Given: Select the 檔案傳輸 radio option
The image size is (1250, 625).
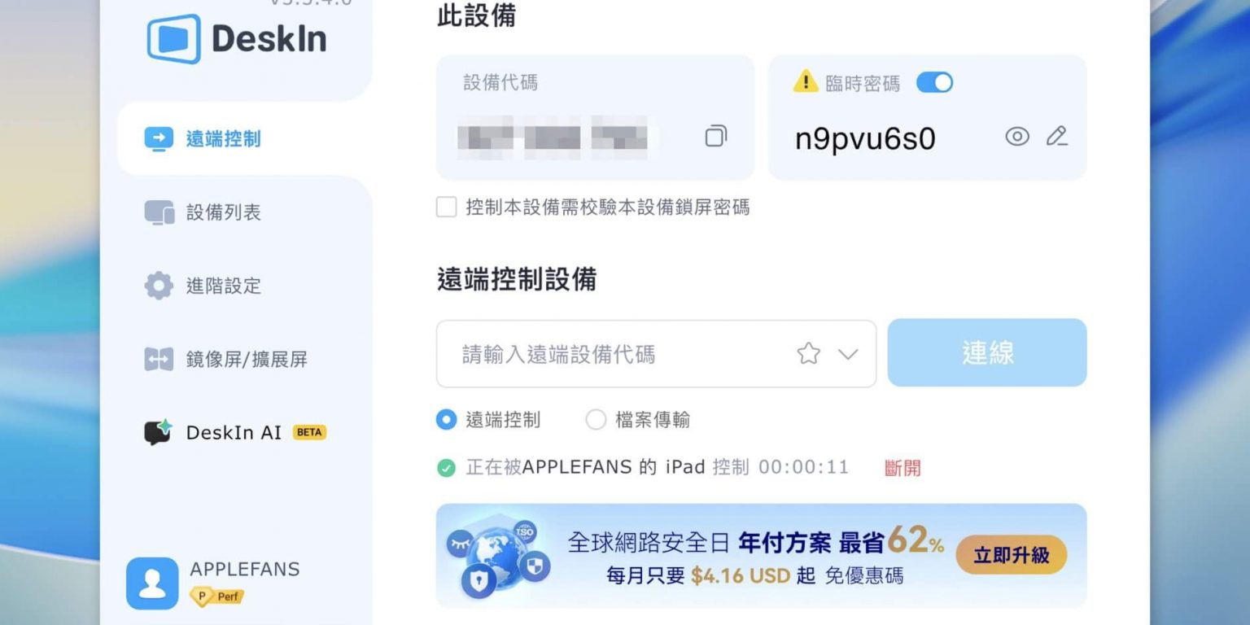Looking at the screenshot, I should 596,420.
